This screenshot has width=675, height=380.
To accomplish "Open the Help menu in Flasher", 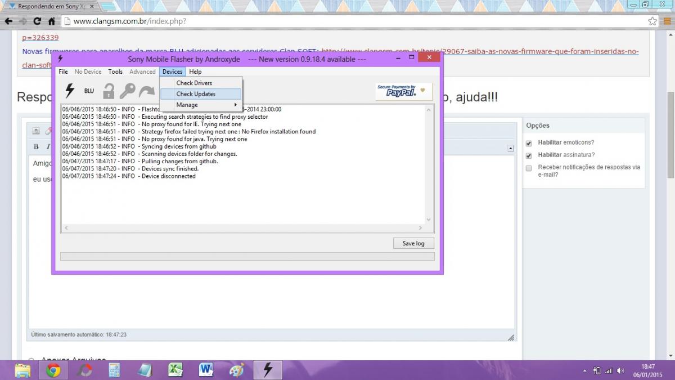I will pos(195,71).
